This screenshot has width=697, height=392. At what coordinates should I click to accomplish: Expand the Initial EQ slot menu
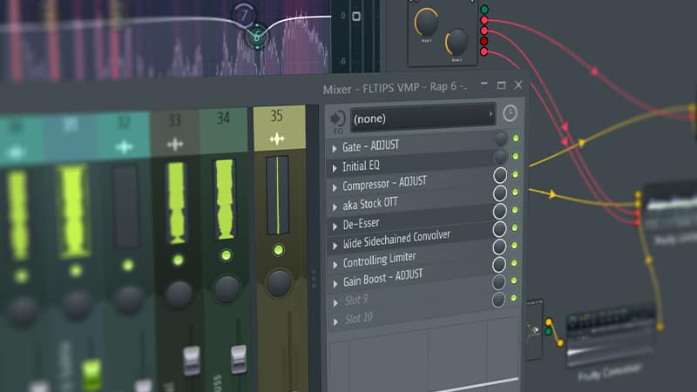335,168
